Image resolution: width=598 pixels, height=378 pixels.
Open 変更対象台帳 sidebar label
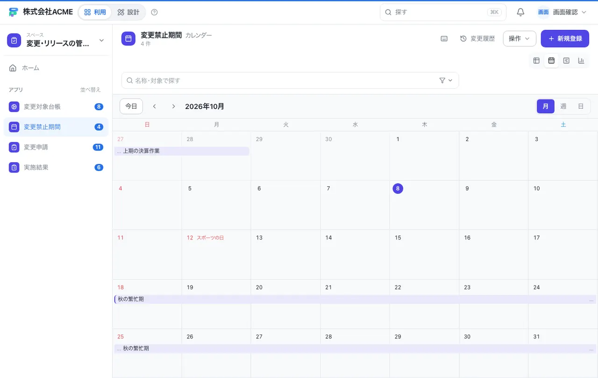tap(42, 107)
